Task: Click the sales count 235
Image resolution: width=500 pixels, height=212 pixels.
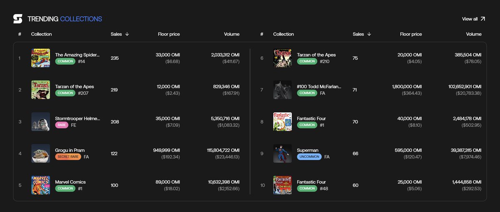Action: click(115, 58)
